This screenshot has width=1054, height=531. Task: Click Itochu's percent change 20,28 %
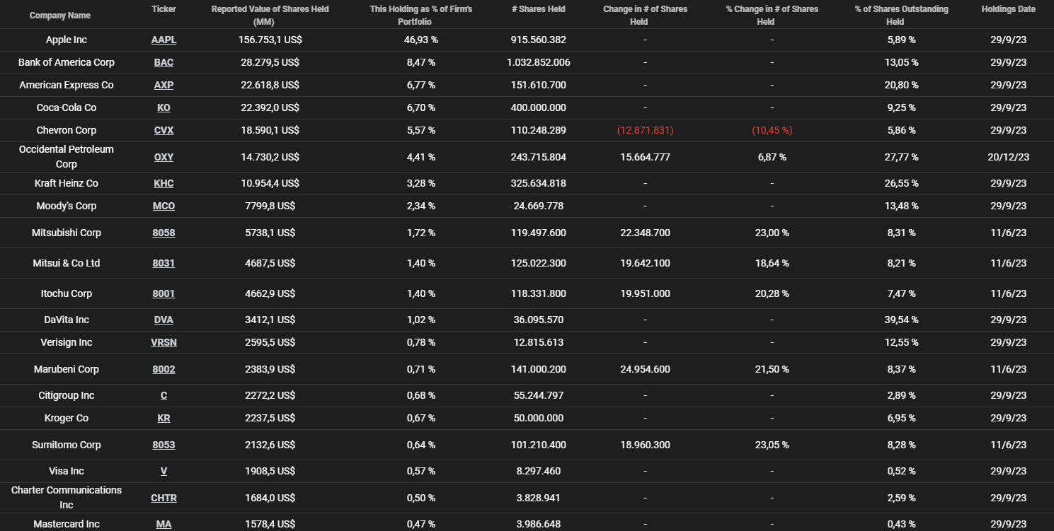click(x=772, y=293)
